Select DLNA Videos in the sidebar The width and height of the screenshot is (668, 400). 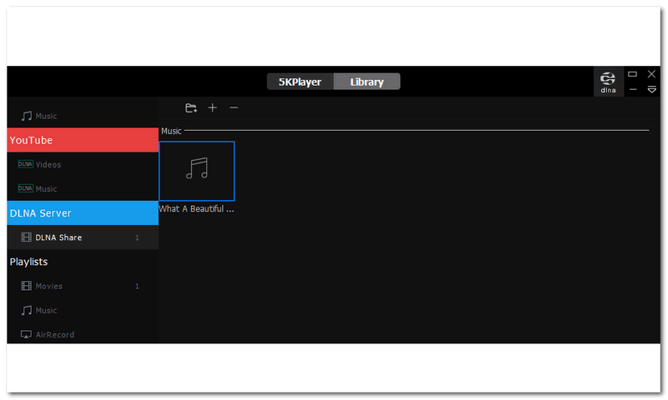click(83, 164)
